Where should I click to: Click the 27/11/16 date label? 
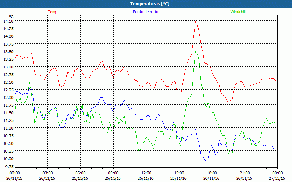(x=277, y=178)
